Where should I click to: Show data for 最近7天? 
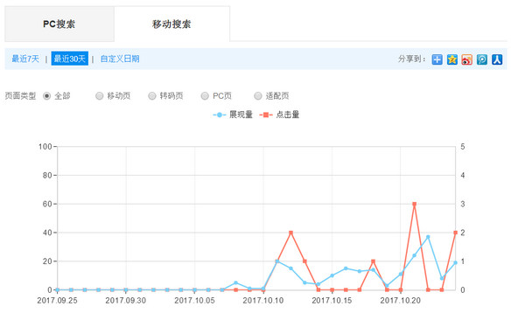click(x=25, y=59)
